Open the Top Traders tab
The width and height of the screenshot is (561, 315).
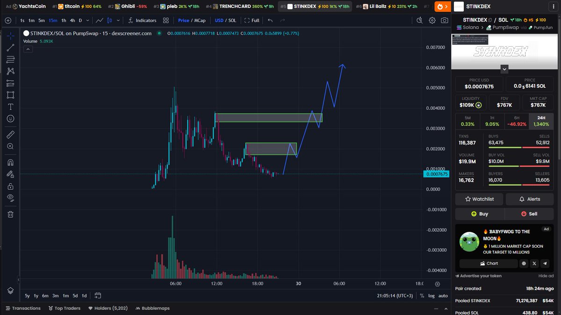65,308
